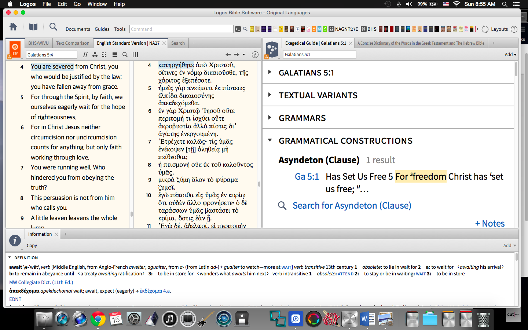Show more shortcut bar items arrow
528x330 pixels.
[477, 29]
